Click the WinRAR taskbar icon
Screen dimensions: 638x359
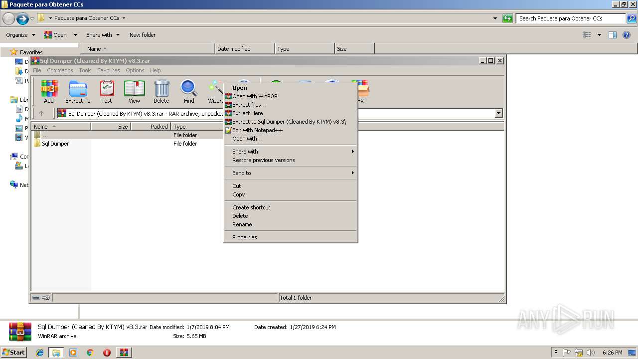click(124, 353)
